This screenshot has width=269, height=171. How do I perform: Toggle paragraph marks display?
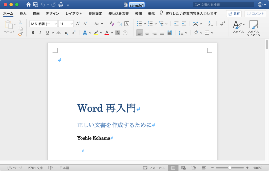pyautogui.click(x=223, y=24)
